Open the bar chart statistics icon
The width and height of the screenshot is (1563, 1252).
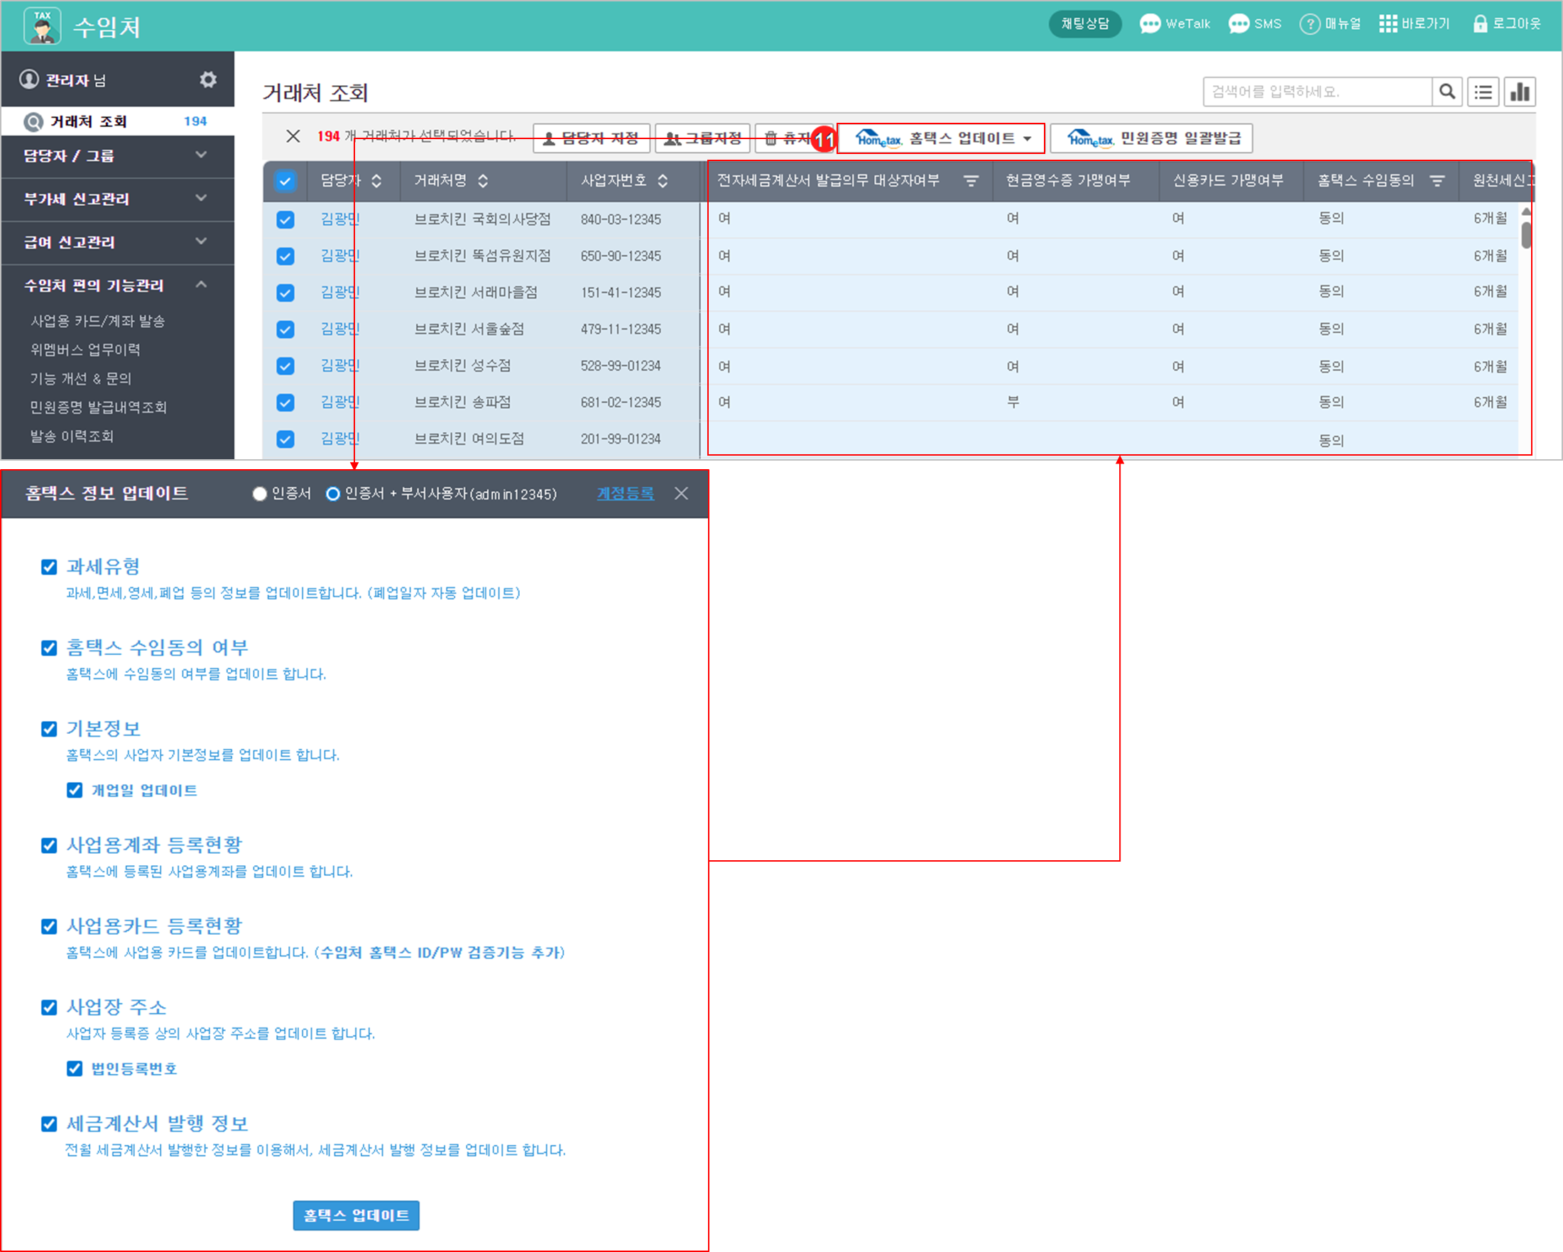(x=1520, y=92)
